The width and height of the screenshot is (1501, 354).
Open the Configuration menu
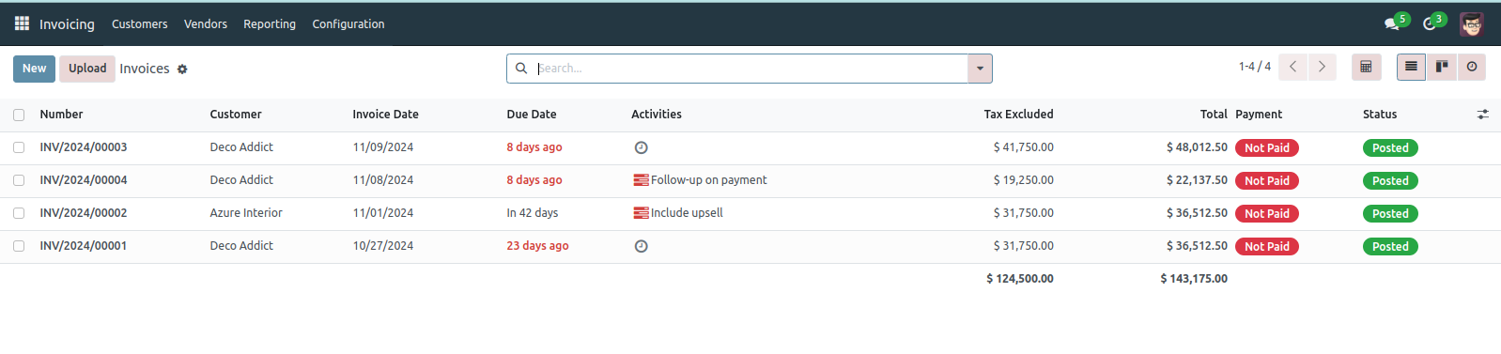[x=348, y=23]
